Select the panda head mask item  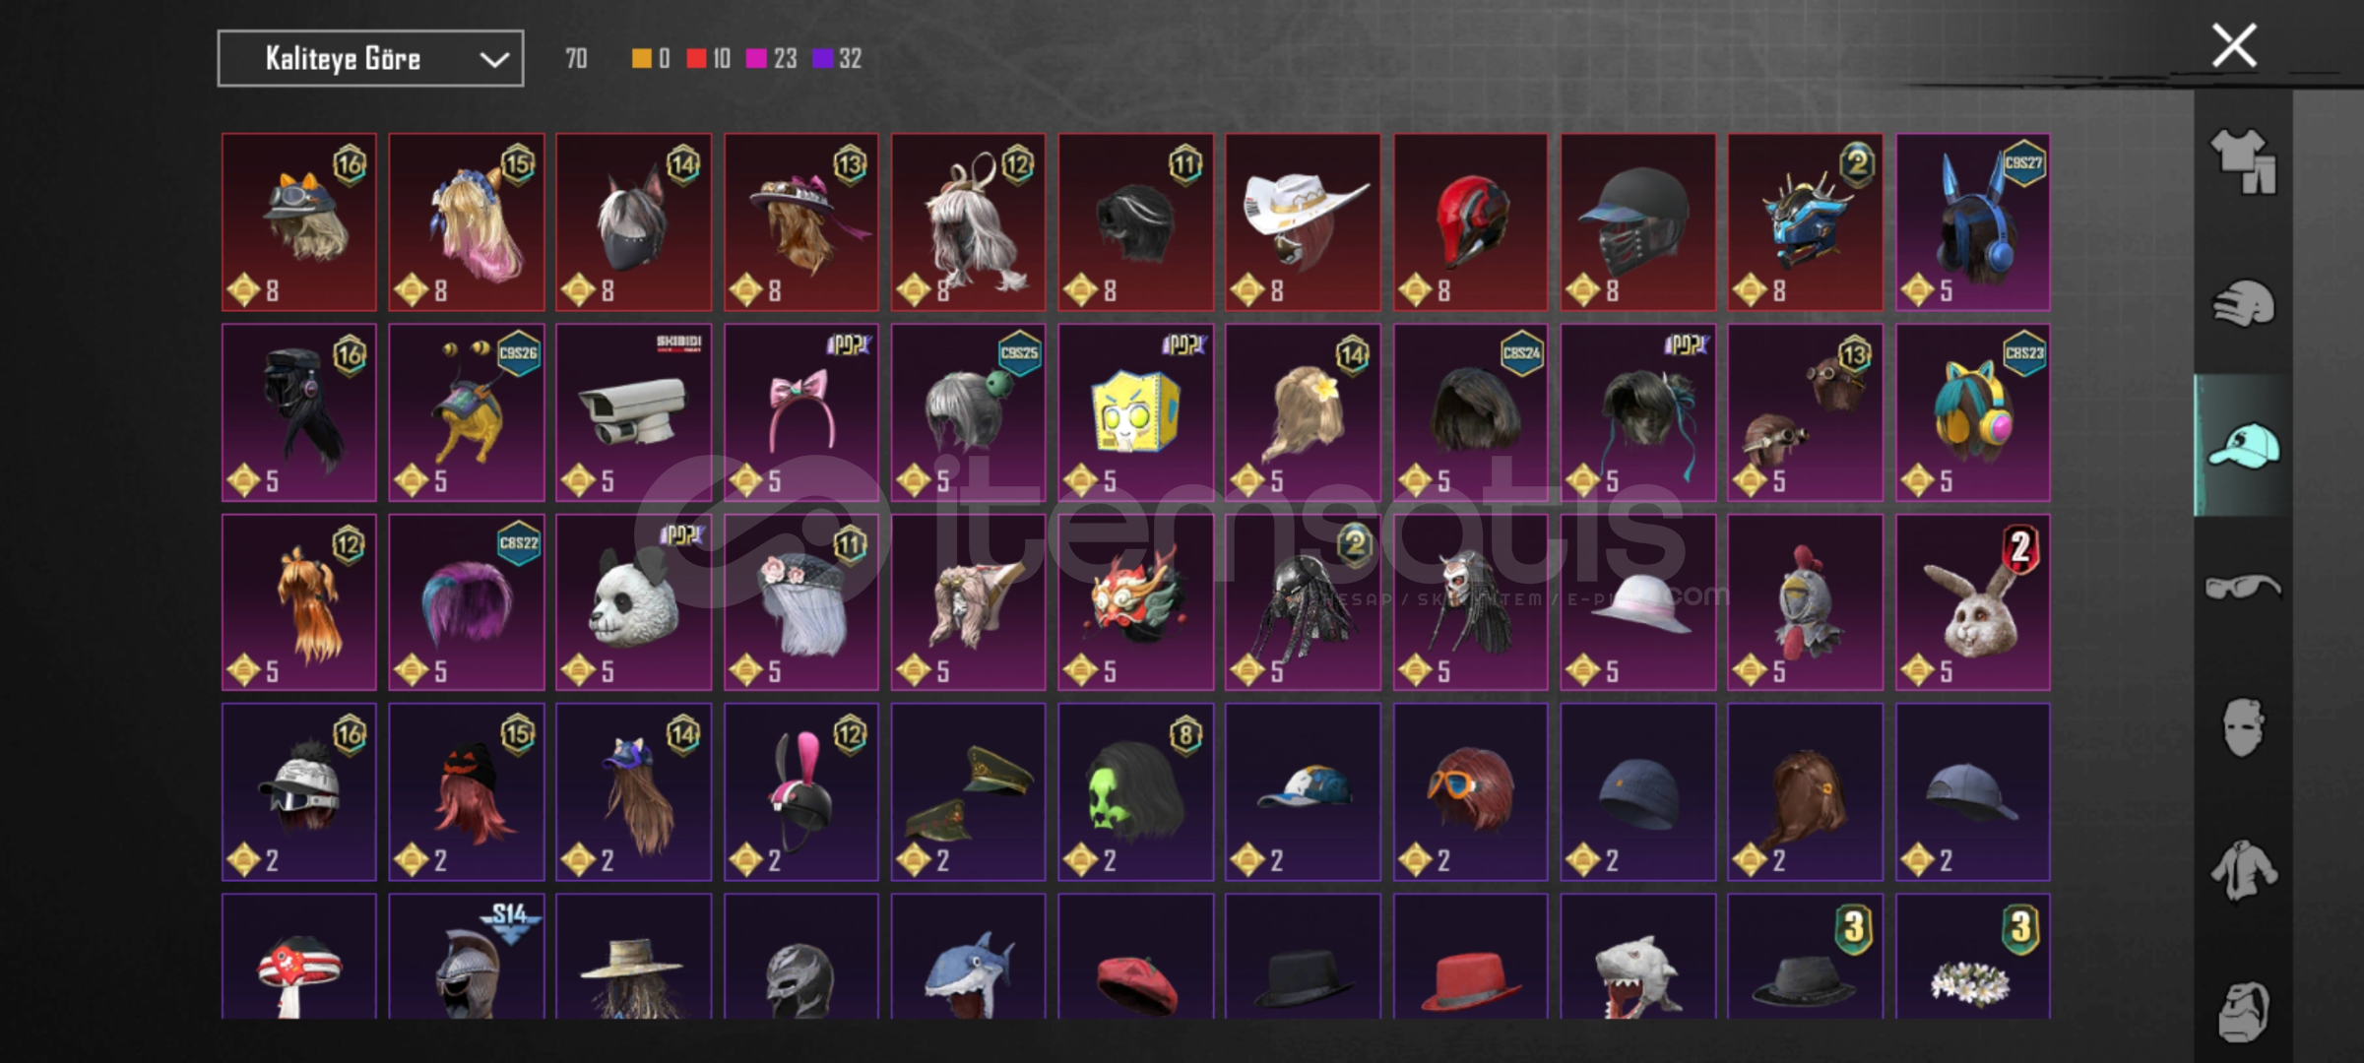(633, 602)
